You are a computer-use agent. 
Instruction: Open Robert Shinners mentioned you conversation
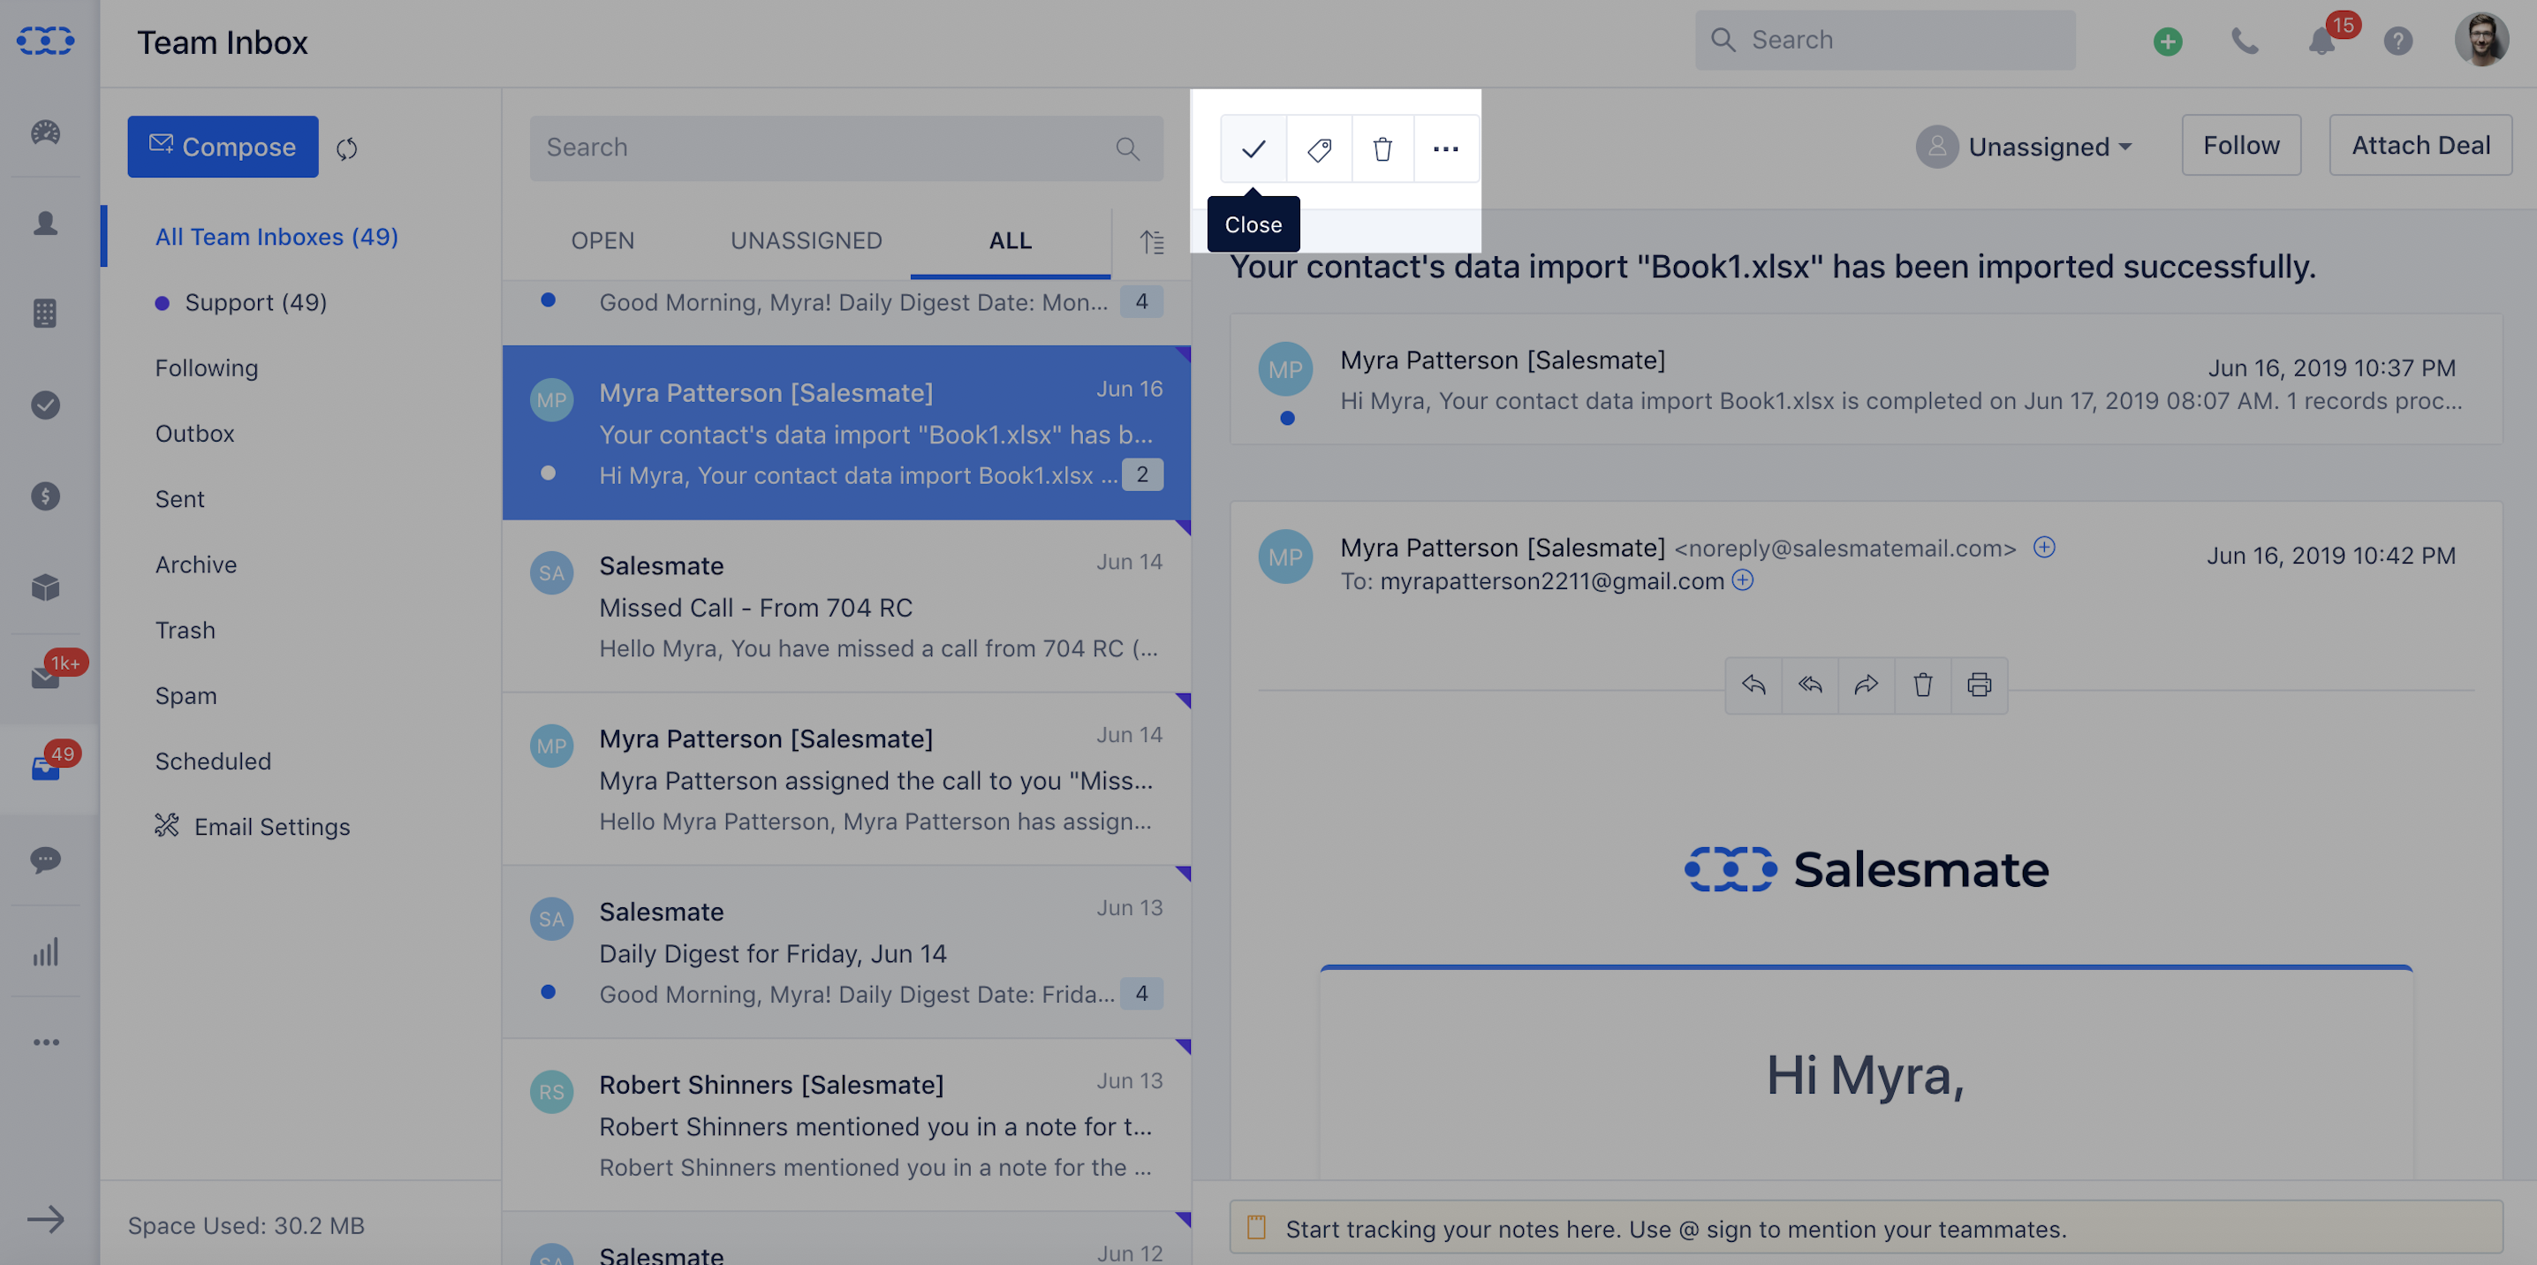click(x=846, y=1125)
